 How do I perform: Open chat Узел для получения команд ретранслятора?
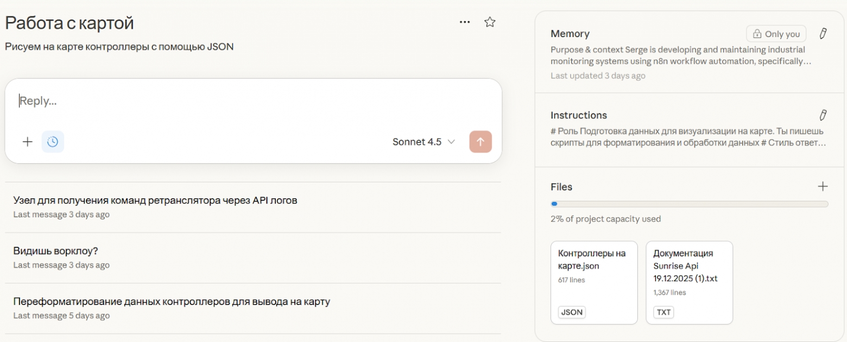pos(253,207)
